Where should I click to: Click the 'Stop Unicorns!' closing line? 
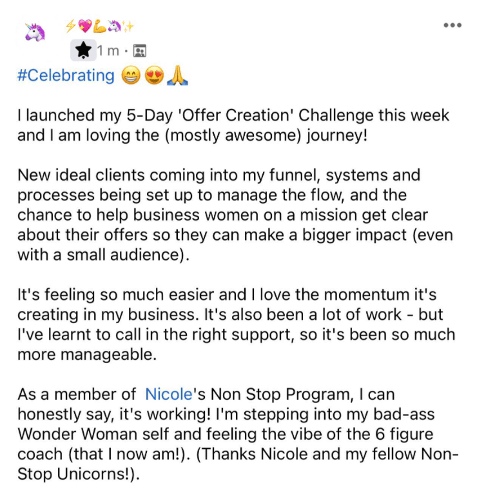pos(79,474)
